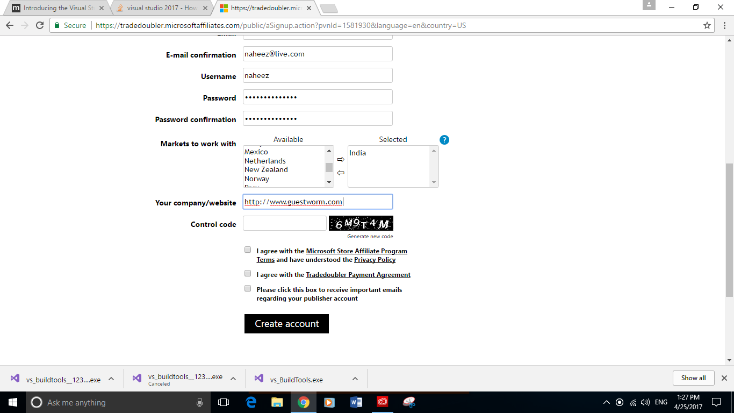The image size is (734, 413).
Task: Open File Explorer from taskbar
Action: tap(277, 402)
